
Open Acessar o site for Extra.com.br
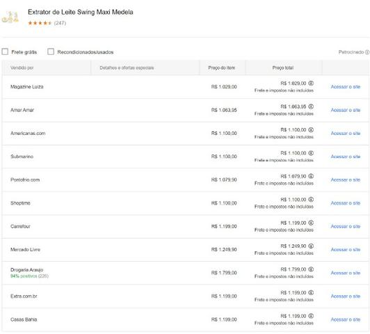346,296
